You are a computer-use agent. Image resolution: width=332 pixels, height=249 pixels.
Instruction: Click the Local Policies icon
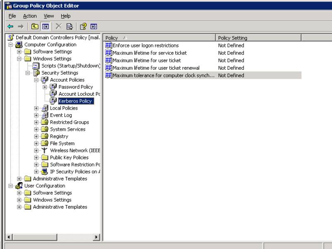pyautogui.click(x=45, y=108)
